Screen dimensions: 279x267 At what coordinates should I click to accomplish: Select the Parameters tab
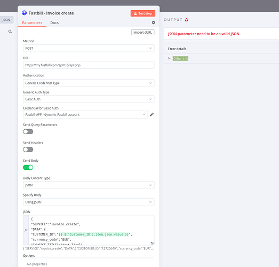click(32, 23)
